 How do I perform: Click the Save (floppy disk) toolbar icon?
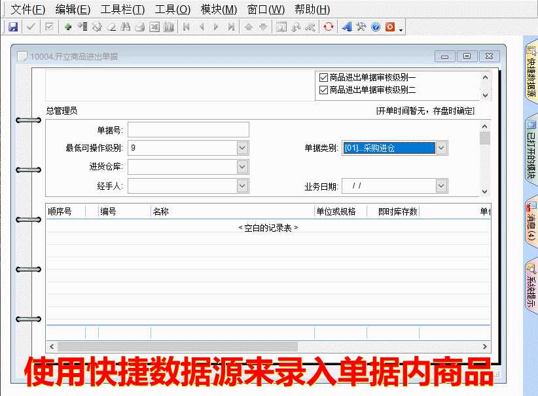pyautogui.click(x=12, y=27)
